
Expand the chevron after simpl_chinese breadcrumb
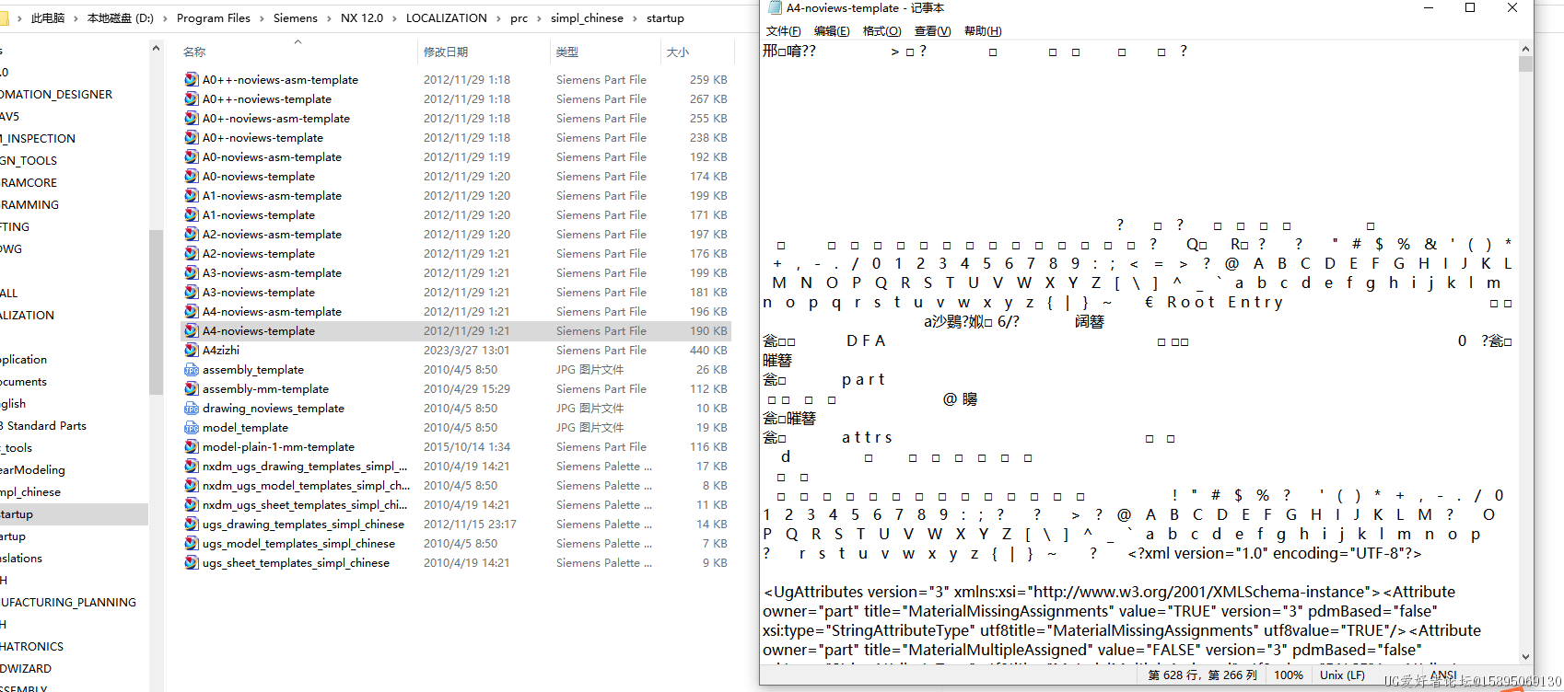pos(635,18)
